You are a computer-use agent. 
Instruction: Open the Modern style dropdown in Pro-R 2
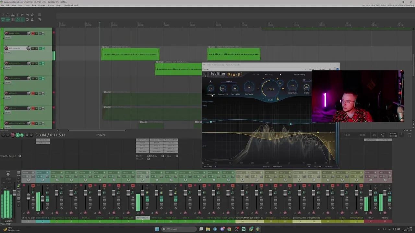point(229,81)
